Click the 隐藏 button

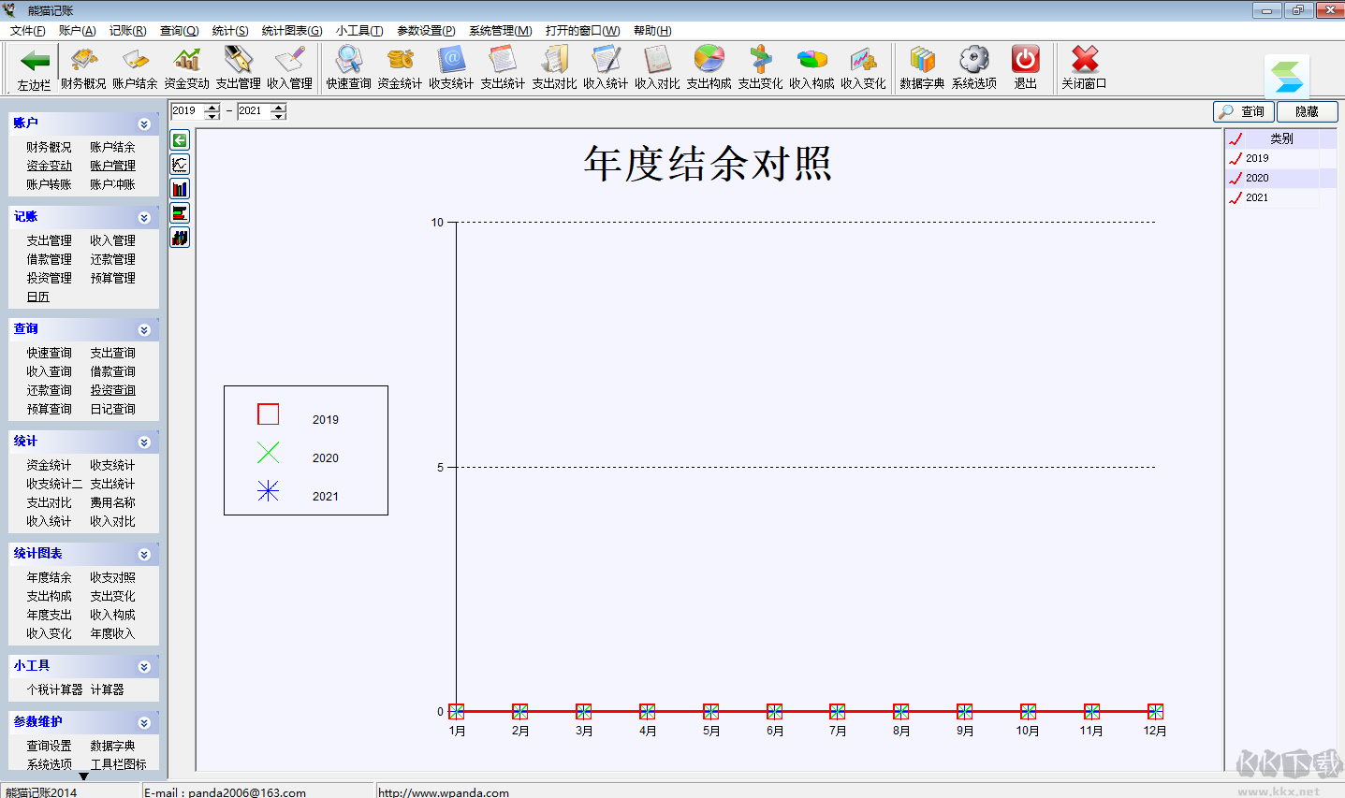(1307, 110)
